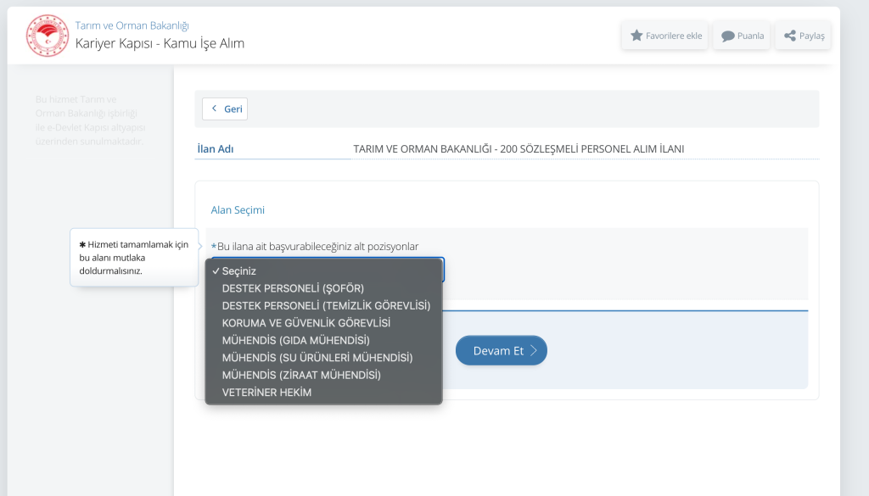Image resolution: width=869 pixels, height=496 pixels.
Task: Choose MÜHENDİS (GIDA MÜHENDİSİ) option
Action: pos(295,340)
